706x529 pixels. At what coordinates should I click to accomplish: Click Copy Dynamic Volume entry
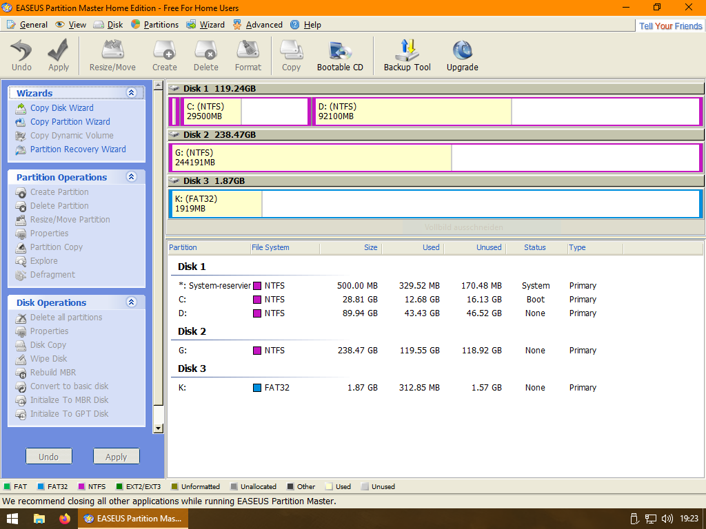[x=72, y=136]
